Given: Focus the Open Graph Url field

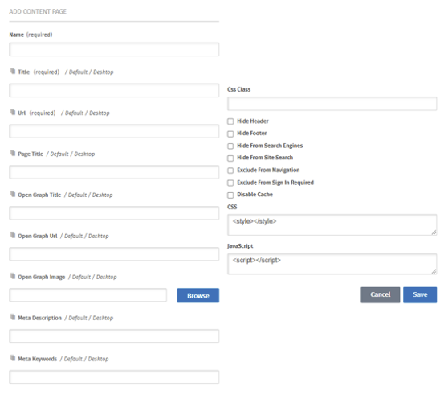Looking at the screenshot, I should (x=114, y=254).
